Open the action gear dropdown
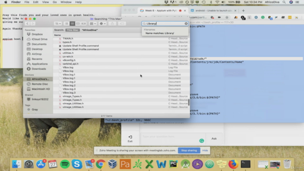 point(103,23)
